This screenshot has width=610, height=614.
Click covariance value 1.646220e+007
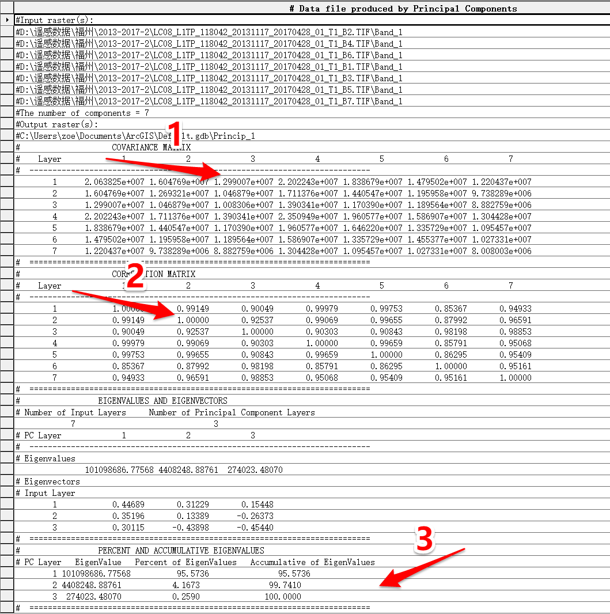(373, 228)
